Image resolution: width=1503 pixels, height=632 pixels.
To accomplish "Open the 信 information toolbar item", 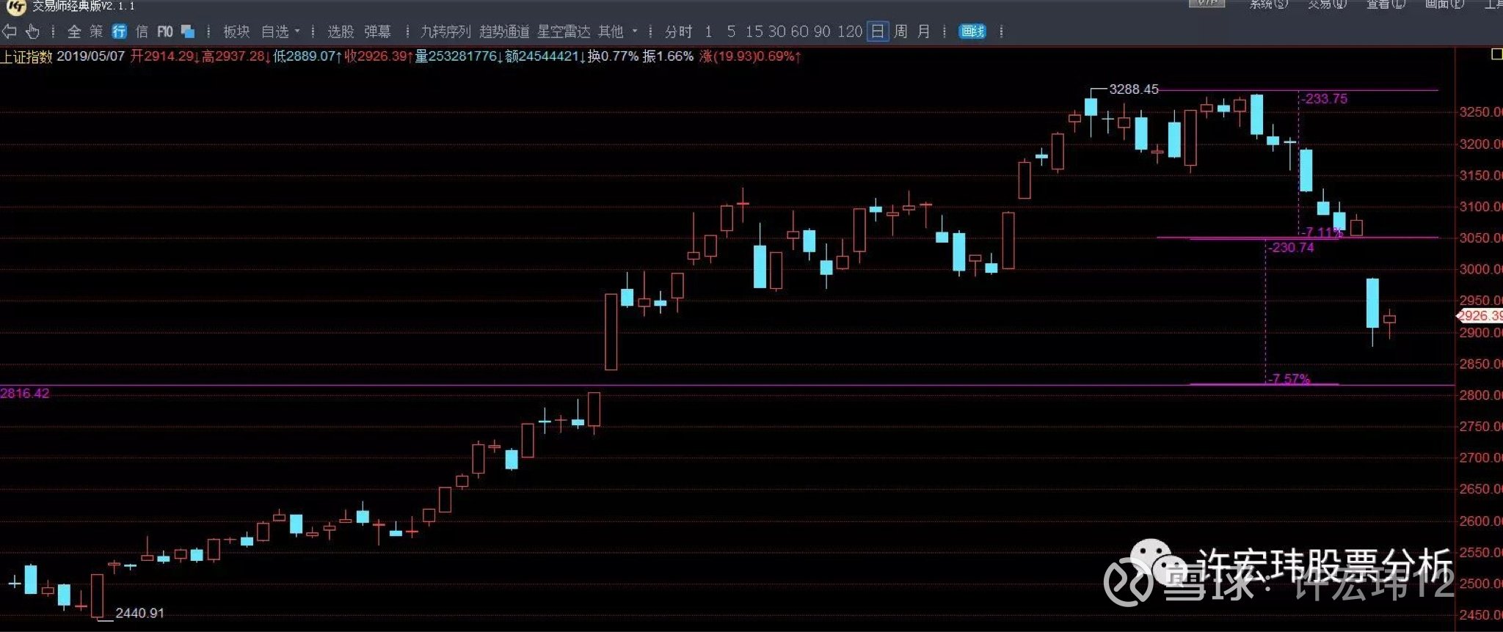I will 142,32.
